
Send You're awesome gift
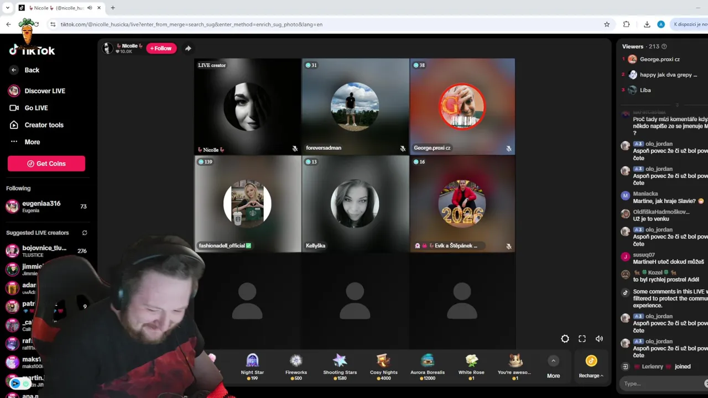click(515, 366)
